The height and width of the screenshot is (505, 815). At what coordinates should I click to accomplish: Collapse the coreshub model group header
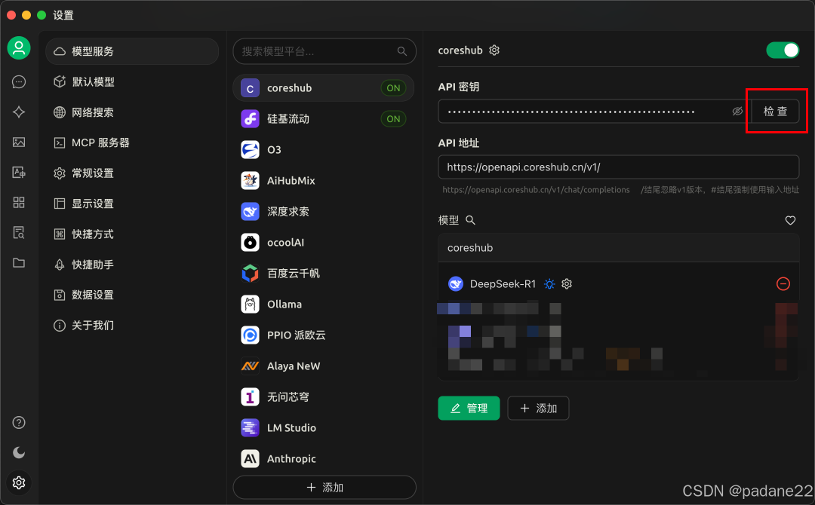point(619,247)
